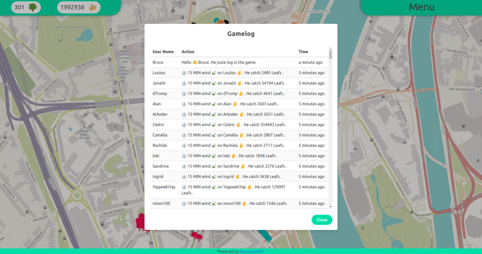Viewport: 482px width, 254px height.
Task: Click the Gamelog dialog title
Action: pos(241,34)
